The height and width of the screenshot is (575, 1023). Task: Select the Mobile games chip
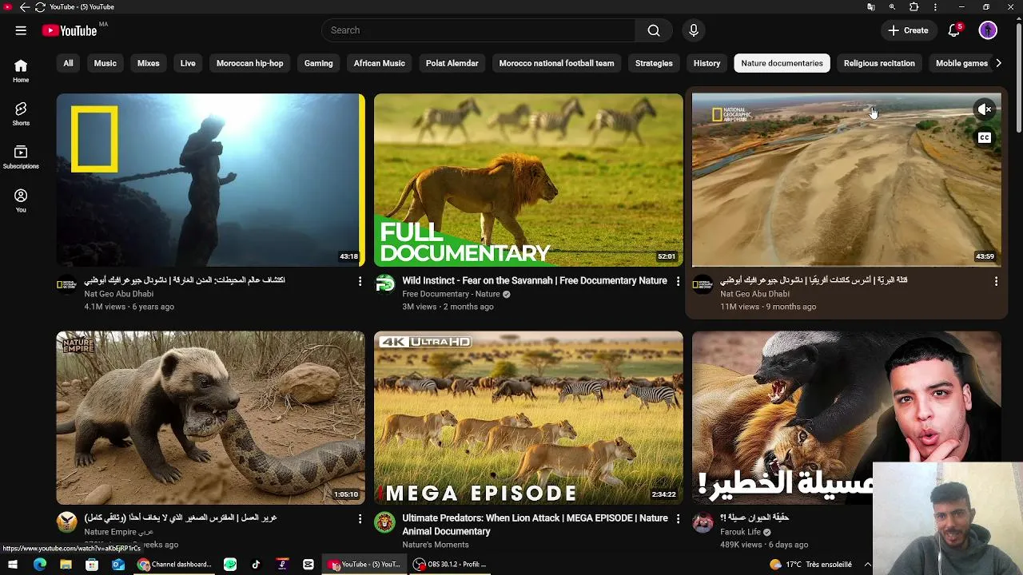961,63
